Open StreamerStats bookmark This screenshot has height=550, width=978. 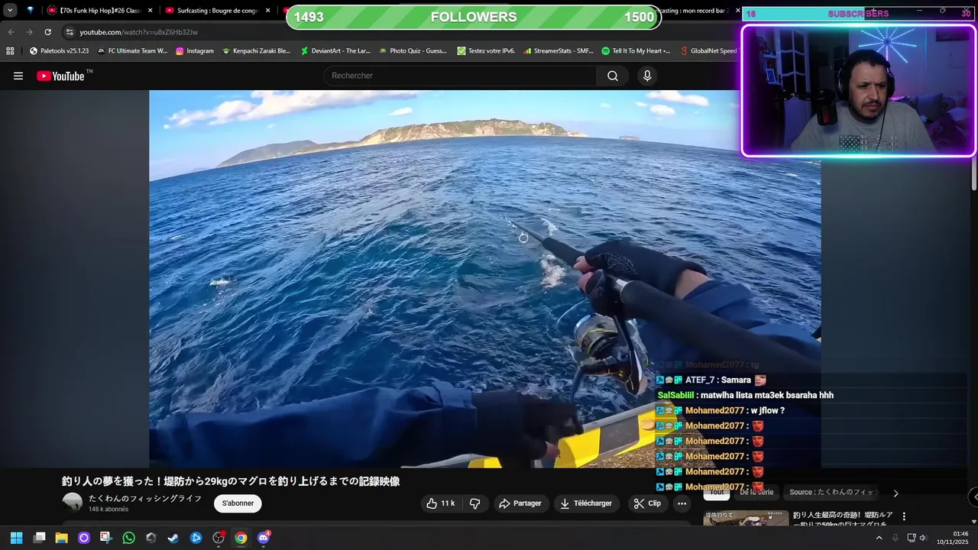[558, 51]
